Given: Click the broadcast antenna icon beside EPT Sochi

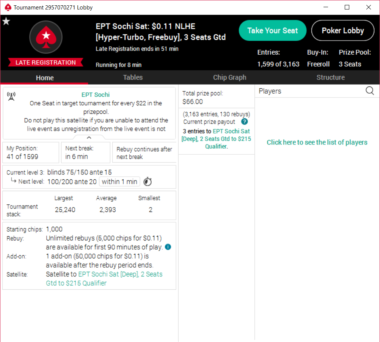Looking at the screenshot, I should [x=11, y=96].
